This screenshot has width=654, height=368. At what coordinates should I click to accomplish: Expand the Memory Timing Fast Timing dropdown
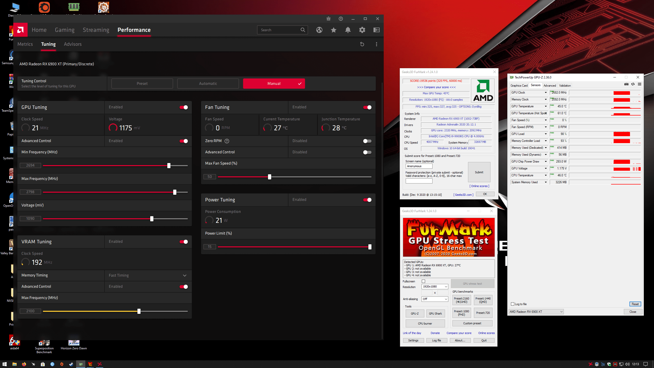tap(148, 275)
